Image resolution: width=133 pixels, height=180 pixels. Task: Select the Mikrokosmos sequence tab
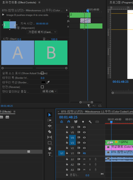[x=97, y=112]
